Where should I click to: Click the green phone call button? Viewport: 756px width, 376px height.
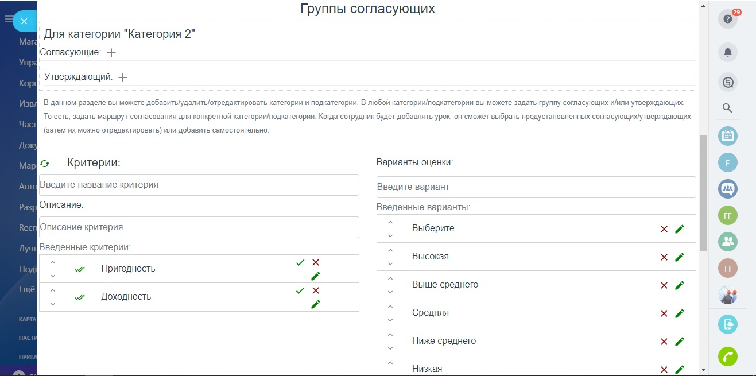727,356
